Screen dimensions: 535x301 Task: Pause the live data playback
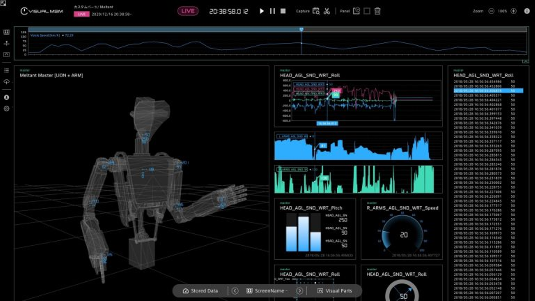[272, 11]
